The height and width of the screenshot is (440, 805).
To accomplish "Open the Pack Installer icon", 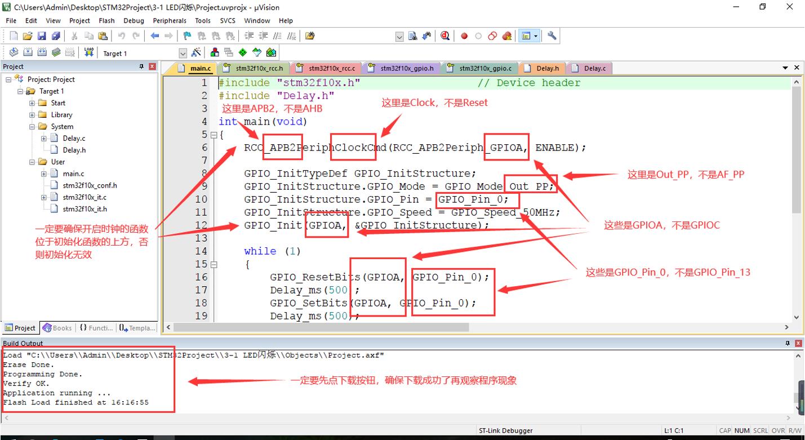I will click(x=271, y=52).
